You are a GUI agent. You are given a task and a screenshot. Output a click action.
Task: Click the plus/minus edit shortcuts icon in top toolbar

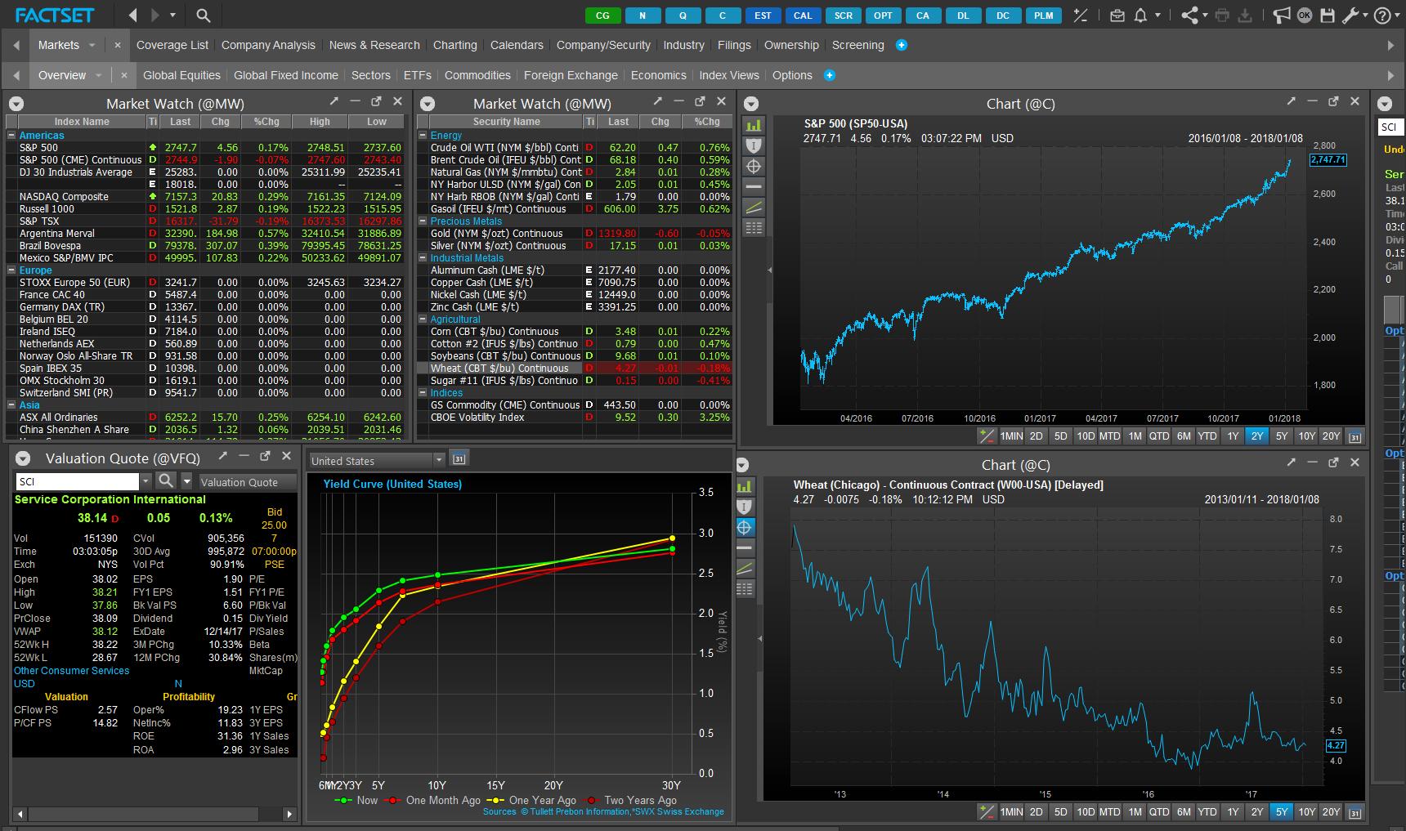click(x=1081, y=16)
